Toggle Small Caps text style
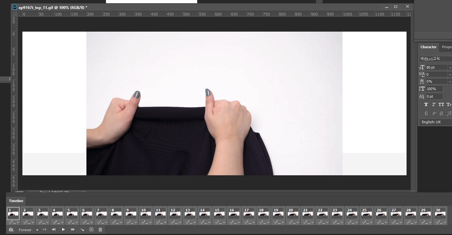Image resolution: width=452 pixels, height=235 pixels. point(449,105)
